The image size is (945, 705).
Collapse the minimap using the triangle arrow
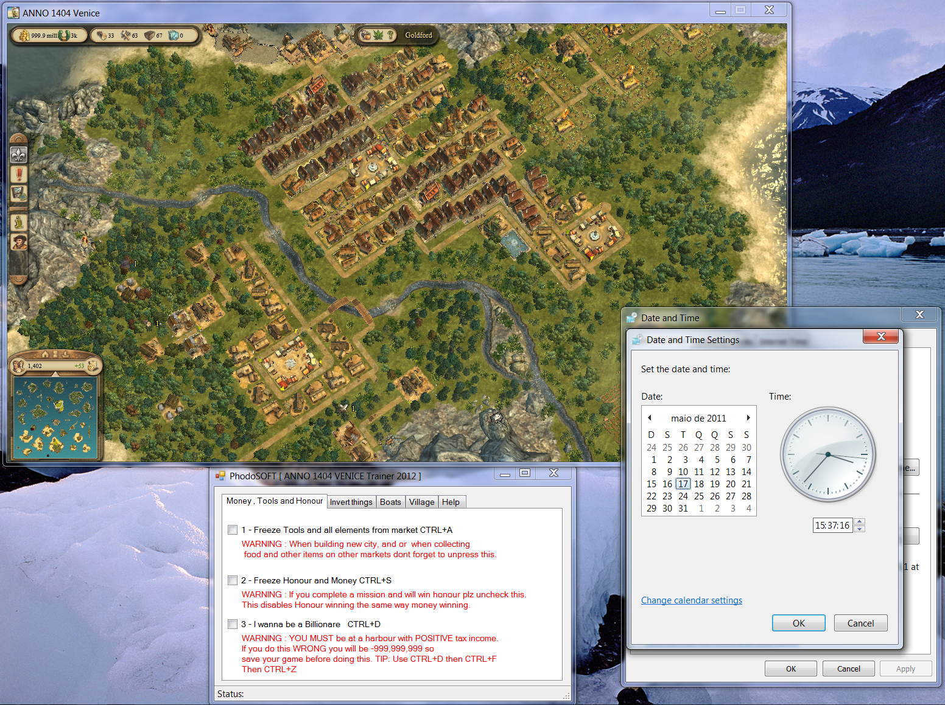55,373
